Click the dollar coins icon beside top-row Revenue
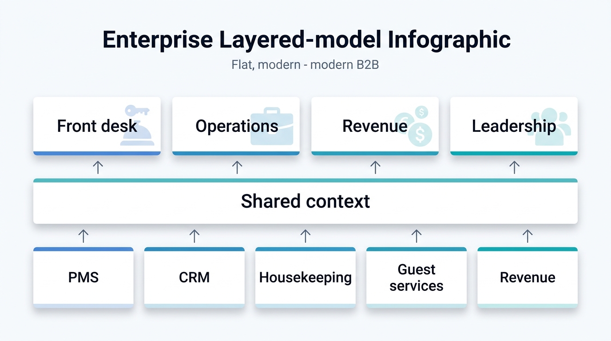Screen dimensions: 611x341 [x=414, y=126]
